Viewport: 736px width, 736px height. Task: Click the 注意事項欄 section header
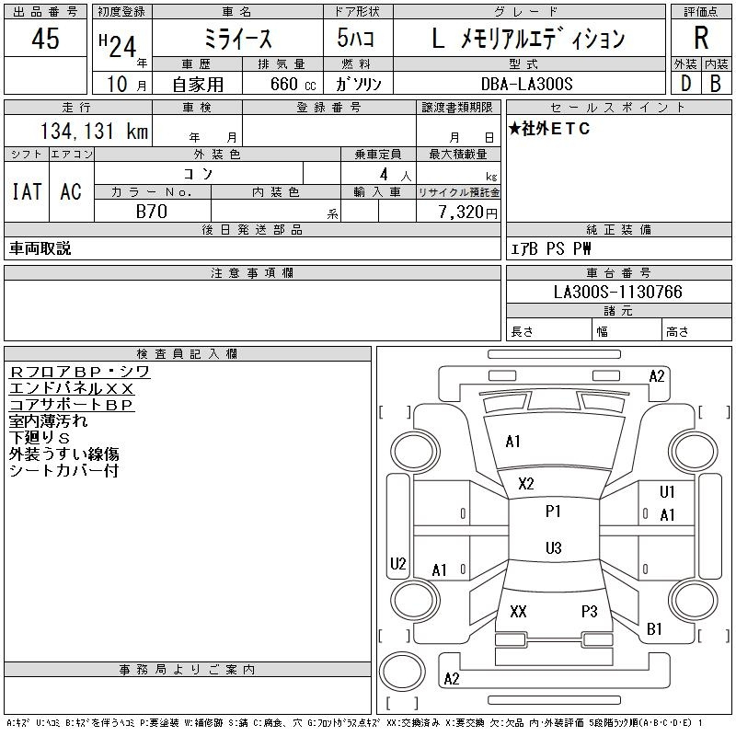click(252, 272)
